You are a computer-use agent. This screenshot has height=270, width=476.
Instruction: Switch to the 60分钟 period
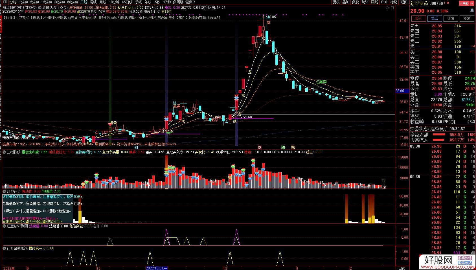(x=73, y=2)
